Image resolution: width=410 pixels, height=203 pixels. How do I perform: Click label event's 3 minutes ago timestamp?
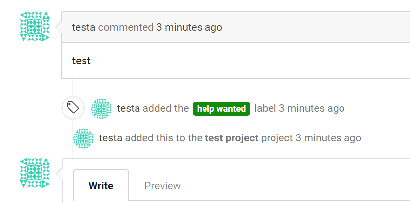(x=312, y=108)
